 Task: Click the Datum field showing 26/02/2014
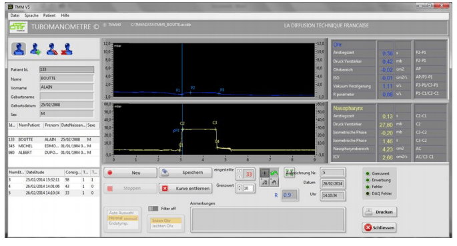pos(333,184)
